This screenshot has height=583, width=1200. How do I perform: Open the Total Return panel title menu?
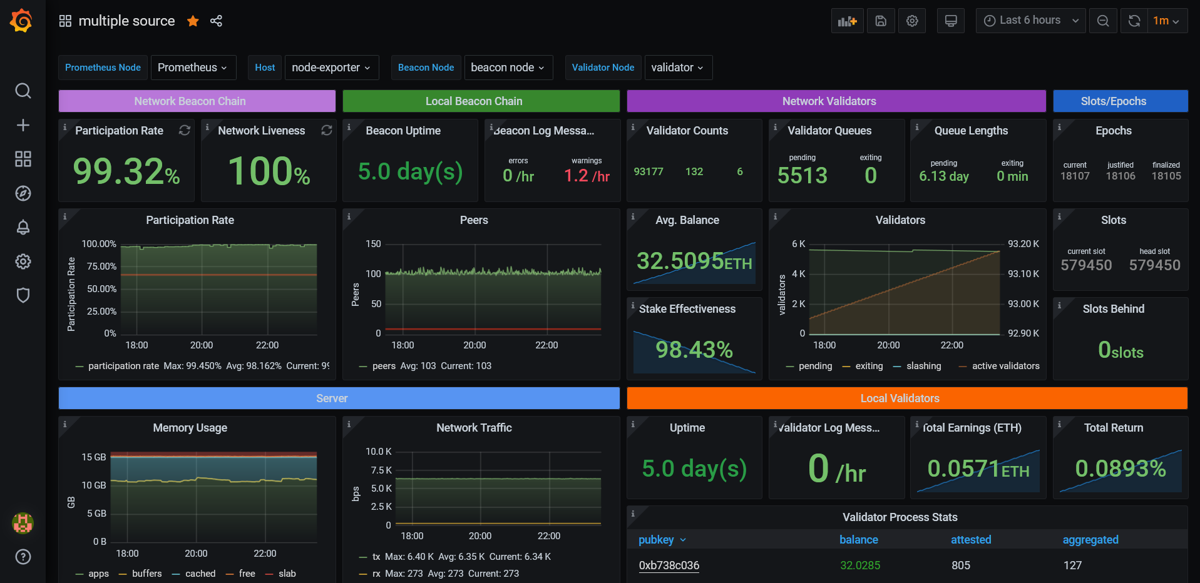coord(1114,428)
